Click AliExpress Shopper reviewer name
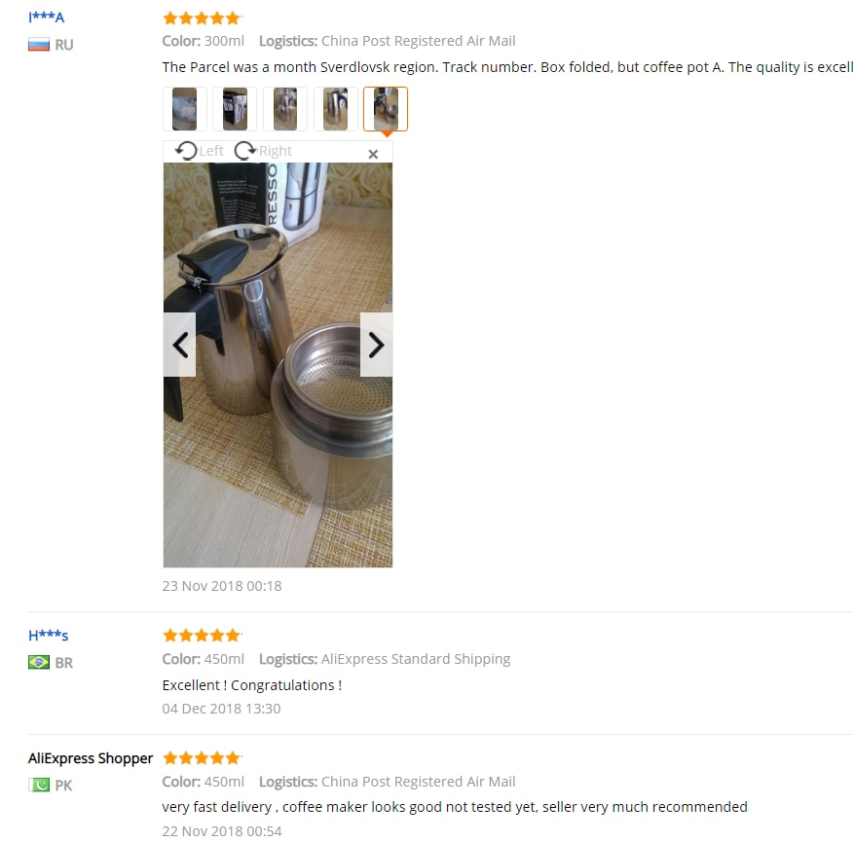This screenshot has height=842, width=854. coord(91,758)
